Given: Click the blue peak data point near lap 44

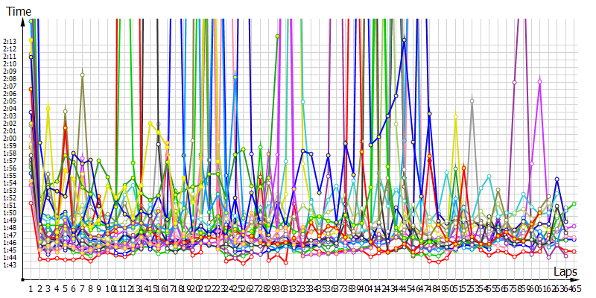Looking at the screenshot, I should coord(404,39).
